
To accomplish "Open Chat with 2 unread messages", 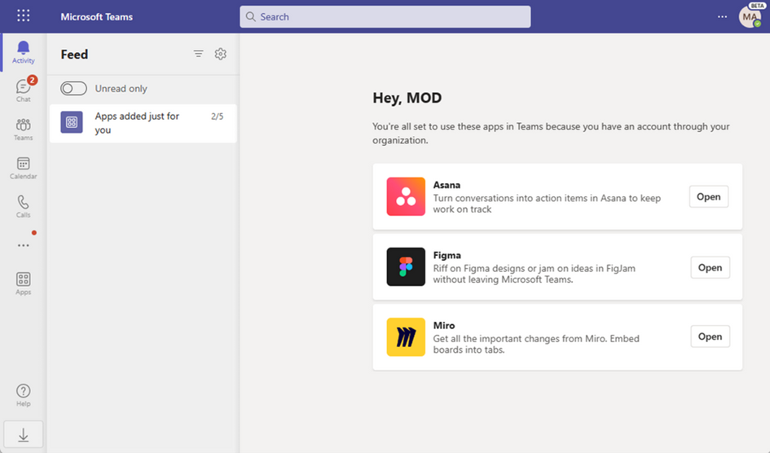I will tap(24, 90).
